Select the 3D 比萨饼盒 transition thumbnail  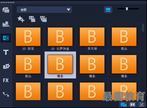(x=60, y=37)
